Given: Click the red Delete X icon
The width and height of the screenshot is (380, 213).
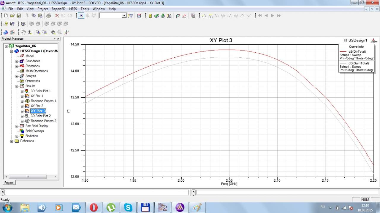Looking at the screenshot, I should pyautogui.click(x=56, y=16).
